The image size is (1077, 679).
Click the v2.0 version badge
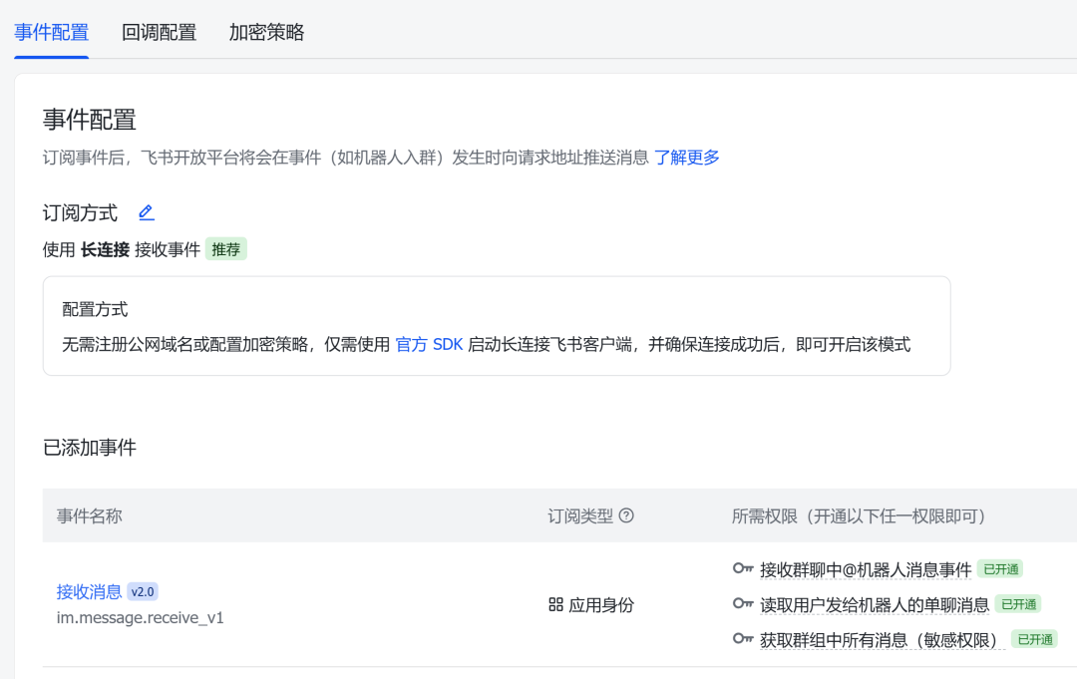(143, 591)
